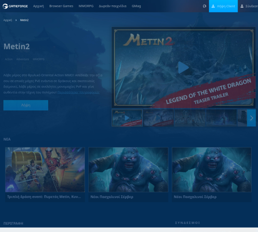Open the Browser Games menu

[x=61, y=6]
